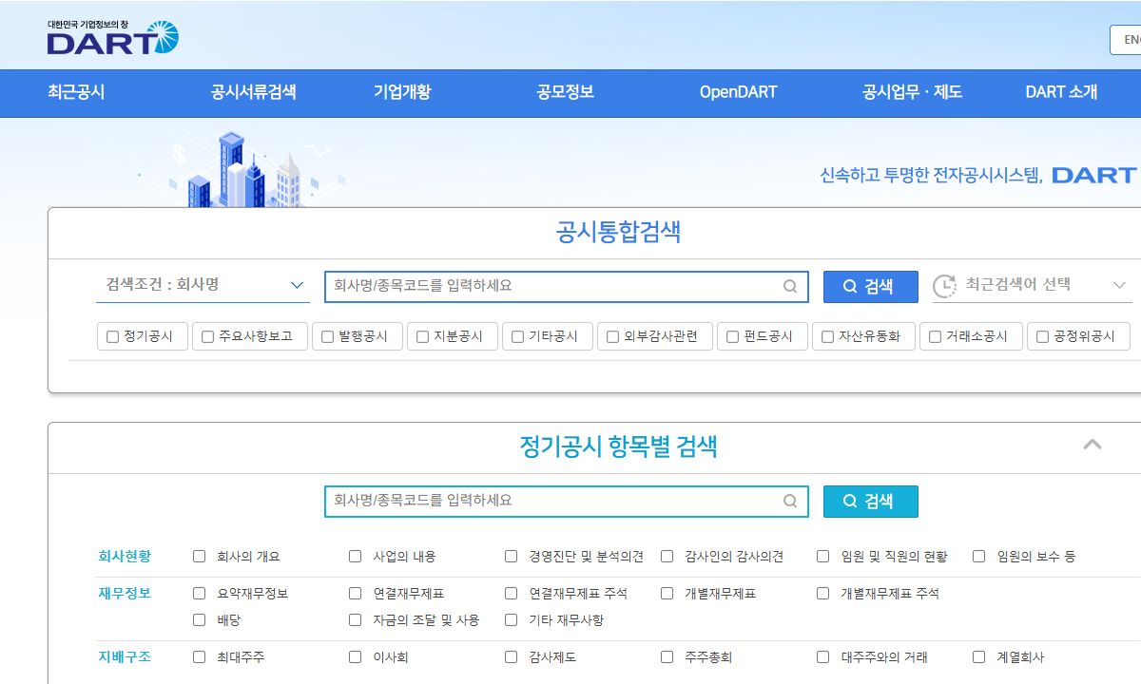
Task: Tick the 감사인의 감사의견 checkbox
Action: 667,557
